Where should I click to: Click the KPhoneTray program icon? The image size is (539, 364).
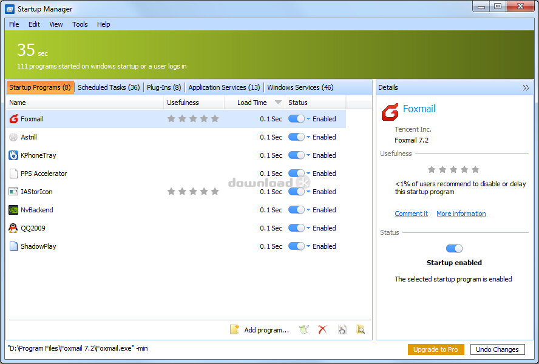(x=13, y=155)
